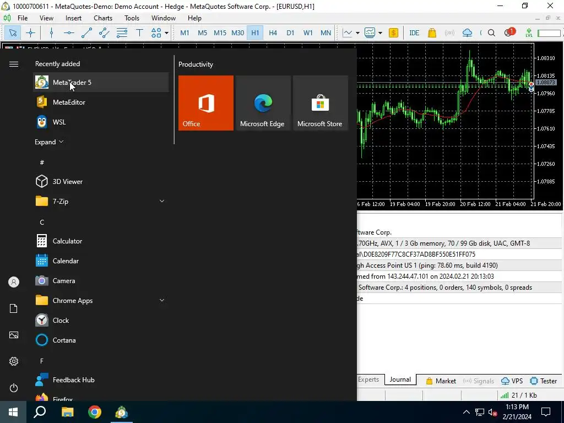
Task: Open the Start menu hamburger navigation
Action: pyautogui.click(x=14, y=64)
